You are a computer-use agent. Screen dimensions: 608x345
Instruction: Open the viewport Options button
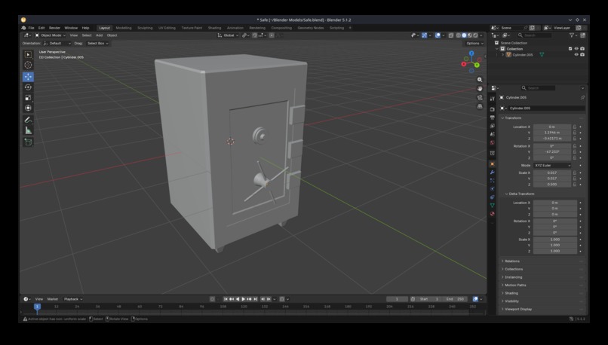pos(474,44)
